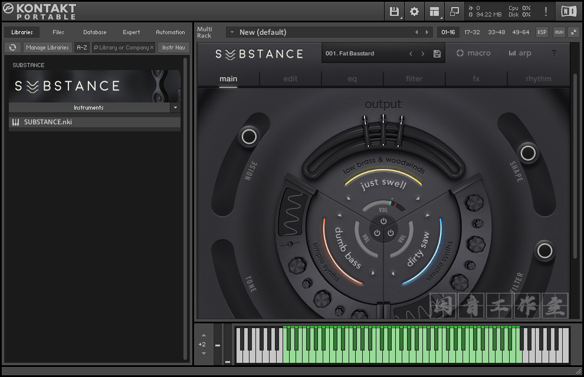This screenshot has width=584, height=377.
Task: Go to the next Substance preset arrow
Action: coord(423,54)
